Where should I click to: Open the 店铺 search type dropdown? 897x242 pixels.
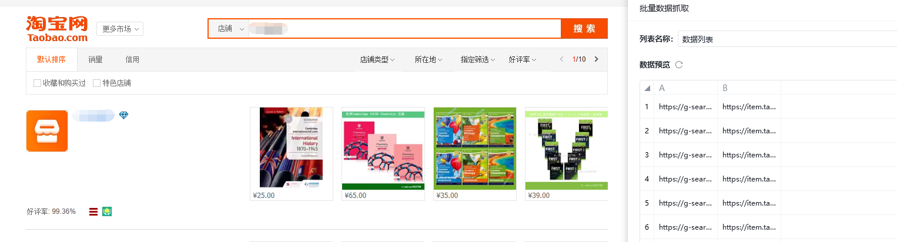pos(229,29)
